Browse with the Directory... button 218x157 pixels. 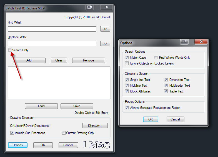(x=95, y=125)
